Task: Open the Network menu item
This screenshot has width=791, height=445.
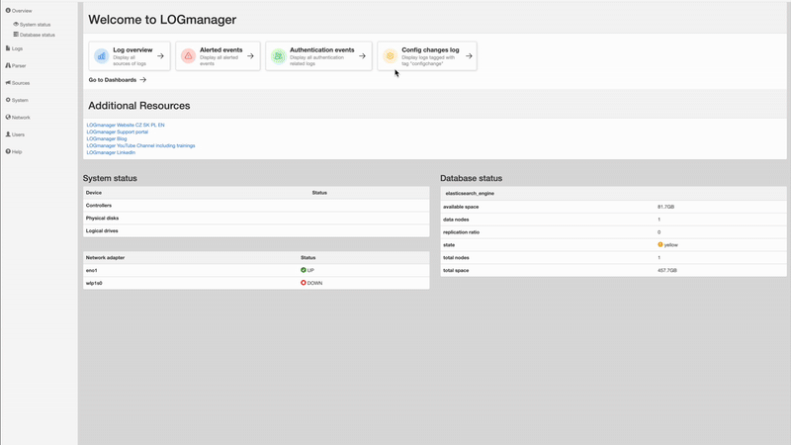Action: pos(18,117)
